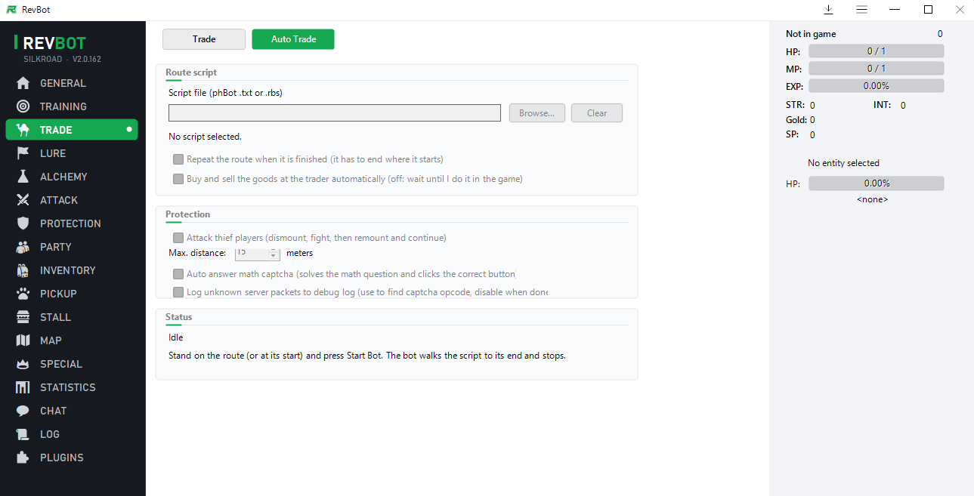Click the 'Idle' status text

coord(175,337)
